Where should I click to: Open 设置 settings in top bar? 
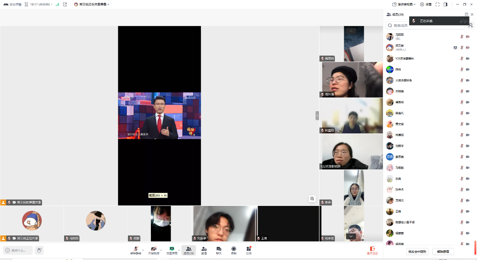tap(426, 5)
